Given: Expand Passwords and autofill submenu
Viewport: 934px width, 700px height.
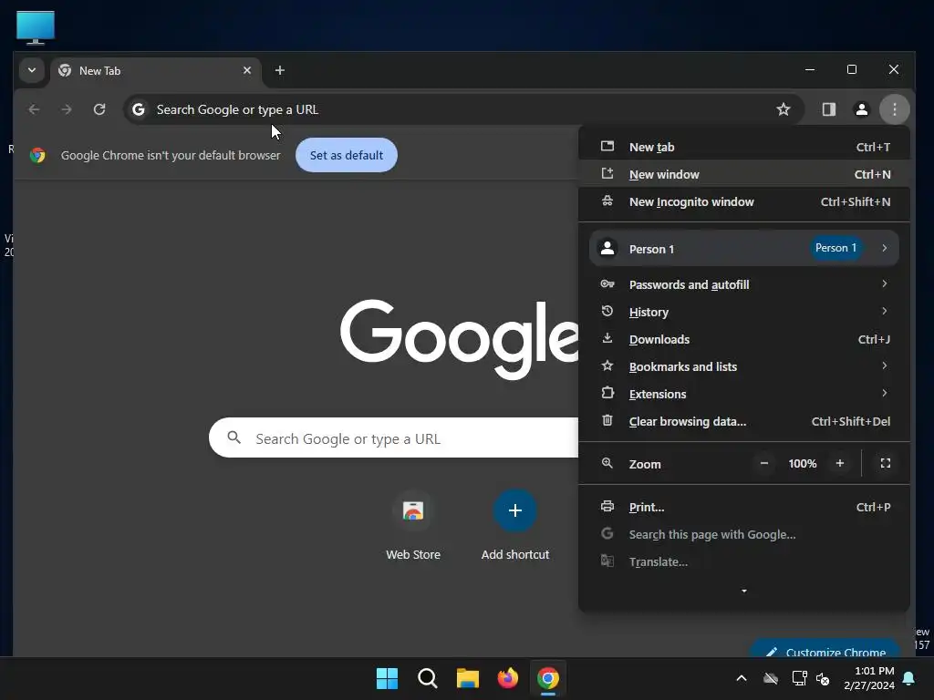Looking at the screenshot, I should 744,284.
